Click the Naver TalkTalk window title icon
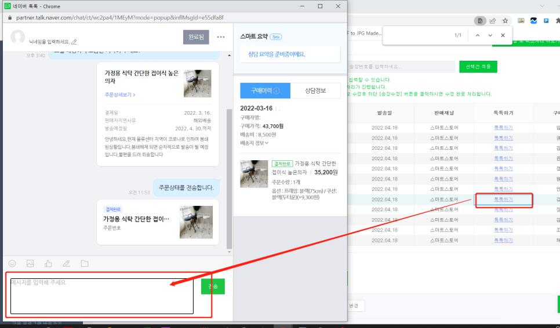The width and height of the screenshot is (560, 328). pyautogui.click(x=7, y=6)
